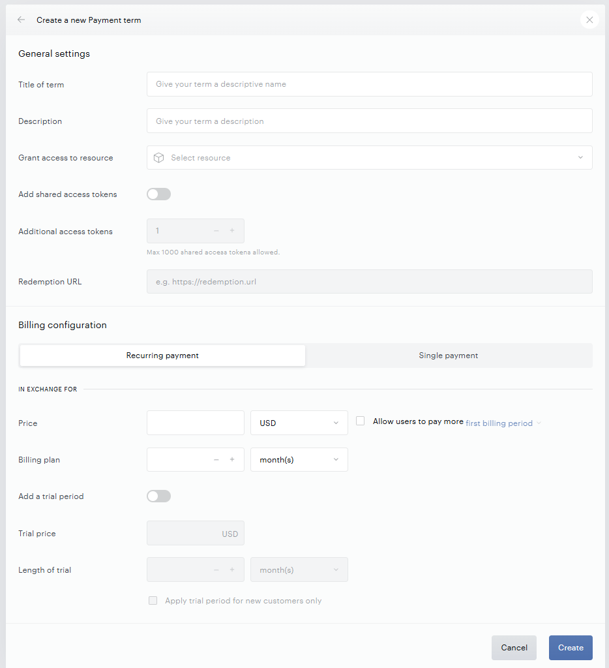Tick Apply trial period for new customers only
This screenshot has width=609, height=668.
coord(153,601)
